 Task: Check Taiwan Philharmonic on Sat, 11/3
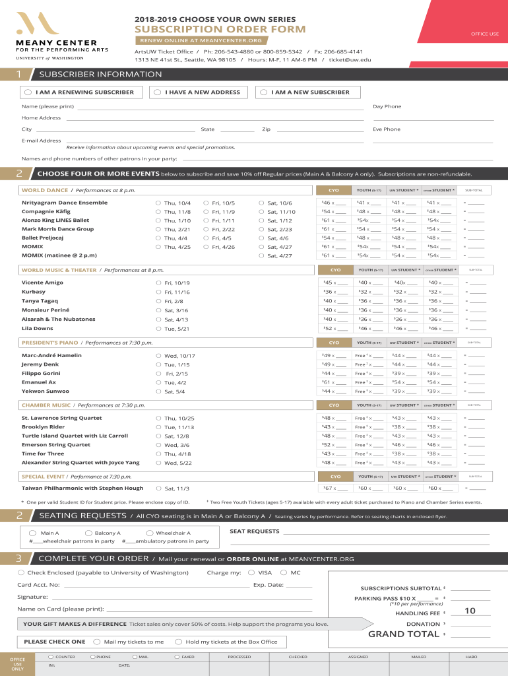(158, 489)
